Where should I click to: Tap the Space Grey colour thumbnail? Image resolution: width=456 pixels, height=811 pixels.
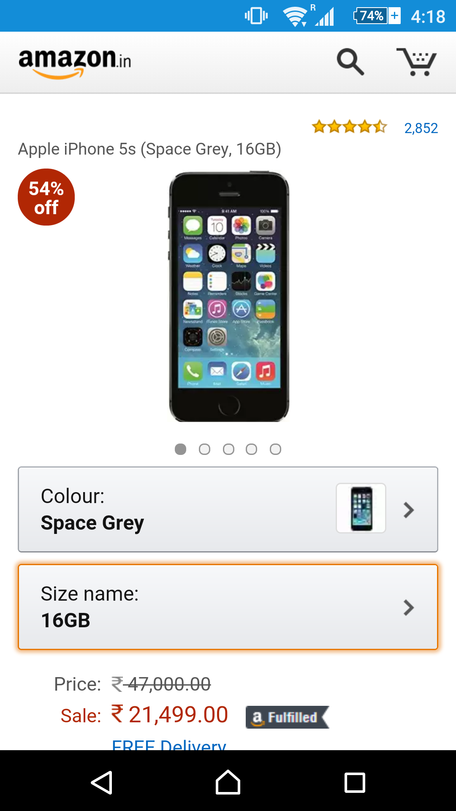click(x=361, y=508)
